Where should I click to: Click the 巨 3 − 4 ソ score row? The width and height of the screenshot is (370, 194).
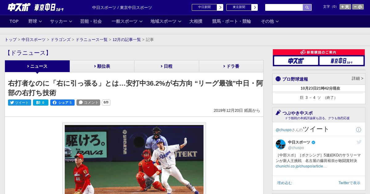[x=319, y=98]
